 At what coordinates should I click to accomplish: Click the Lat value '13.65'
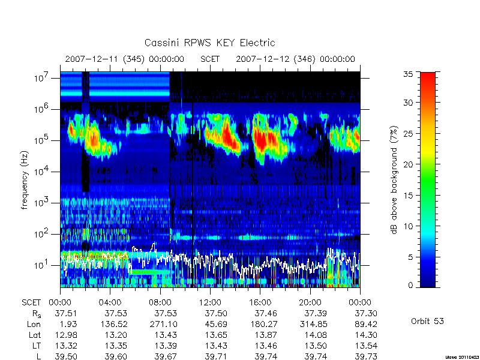pyautogui.click(x=216, y=335)
